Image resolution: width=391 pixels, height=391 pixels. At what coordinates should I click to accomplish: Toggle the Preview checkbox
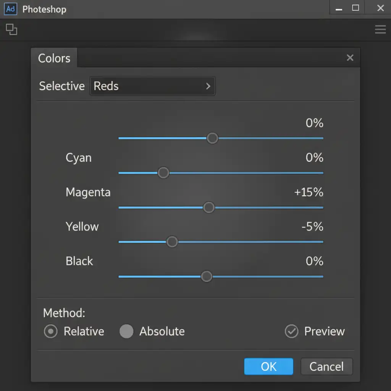tap(292, 331)
